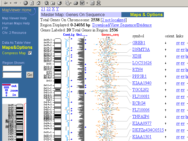Open the Search pane toolbar icon
The height and width of the screenshot is (141, 188).
pyautogui.click(x=46, y=3)
